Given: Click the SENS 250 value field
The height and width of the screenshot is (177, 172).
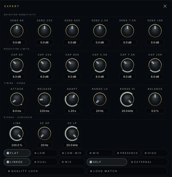Looking at the screenshot, I should click(x=44, y=43).
